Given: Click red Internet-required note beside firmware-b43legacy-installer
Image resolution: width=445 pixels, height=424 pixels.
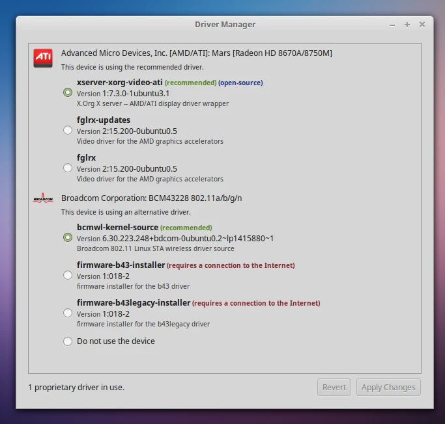Looking at the screenshot, I should click(256, 303).
